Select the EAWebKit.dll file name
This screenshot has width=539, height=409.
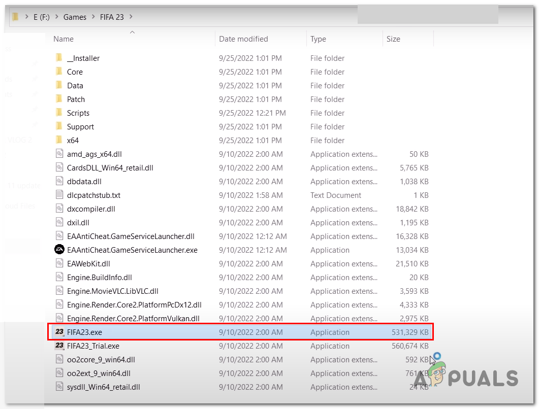[89, 264]
